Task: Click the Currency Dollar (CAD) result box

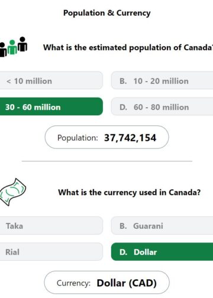Action: [106, 283]
